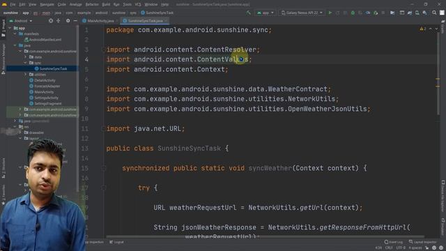Expand the utilities package
Viewport: 446px width, 251px height.
click(x=25, y=75)
